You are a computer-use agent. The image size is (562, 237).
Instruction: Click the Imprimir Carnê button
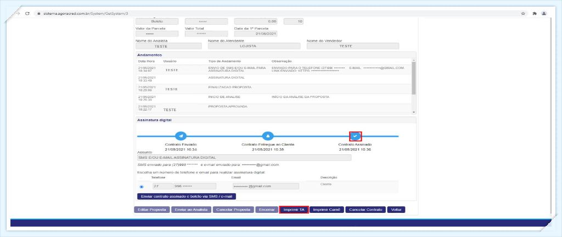(x=327, y=210)
